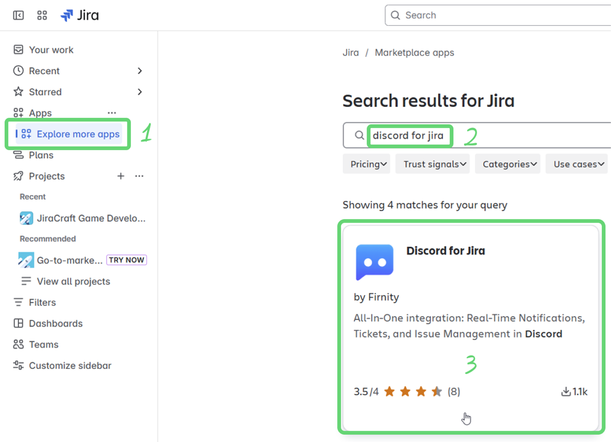This screenshot has width=611, height=442.
Task: Open the three-dot menu beside Apps
Action: click(112, 113)
